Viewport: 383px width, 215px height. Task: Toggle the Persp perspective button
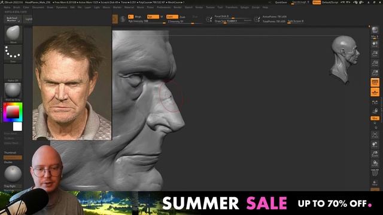375,82
